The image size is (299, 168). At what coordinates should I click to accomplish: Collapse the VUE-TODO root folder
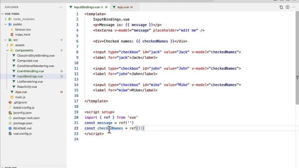point(2,14)
